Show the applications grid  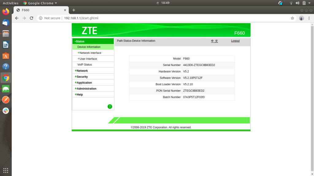6,170
